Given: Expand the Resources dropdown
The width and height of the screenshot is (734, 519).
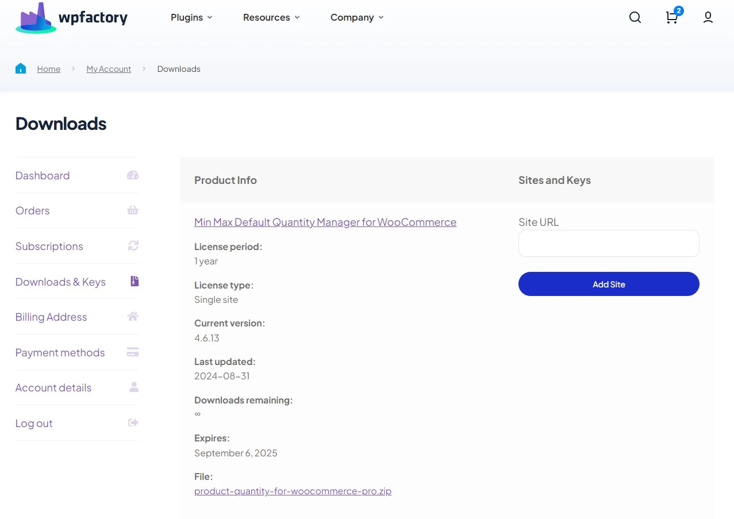Looking at the screenshot, I should [x=271, y=17].
